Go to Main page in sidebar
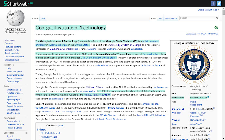The height and width of the screenshot is (140, 225). click(x=9, y=40)
